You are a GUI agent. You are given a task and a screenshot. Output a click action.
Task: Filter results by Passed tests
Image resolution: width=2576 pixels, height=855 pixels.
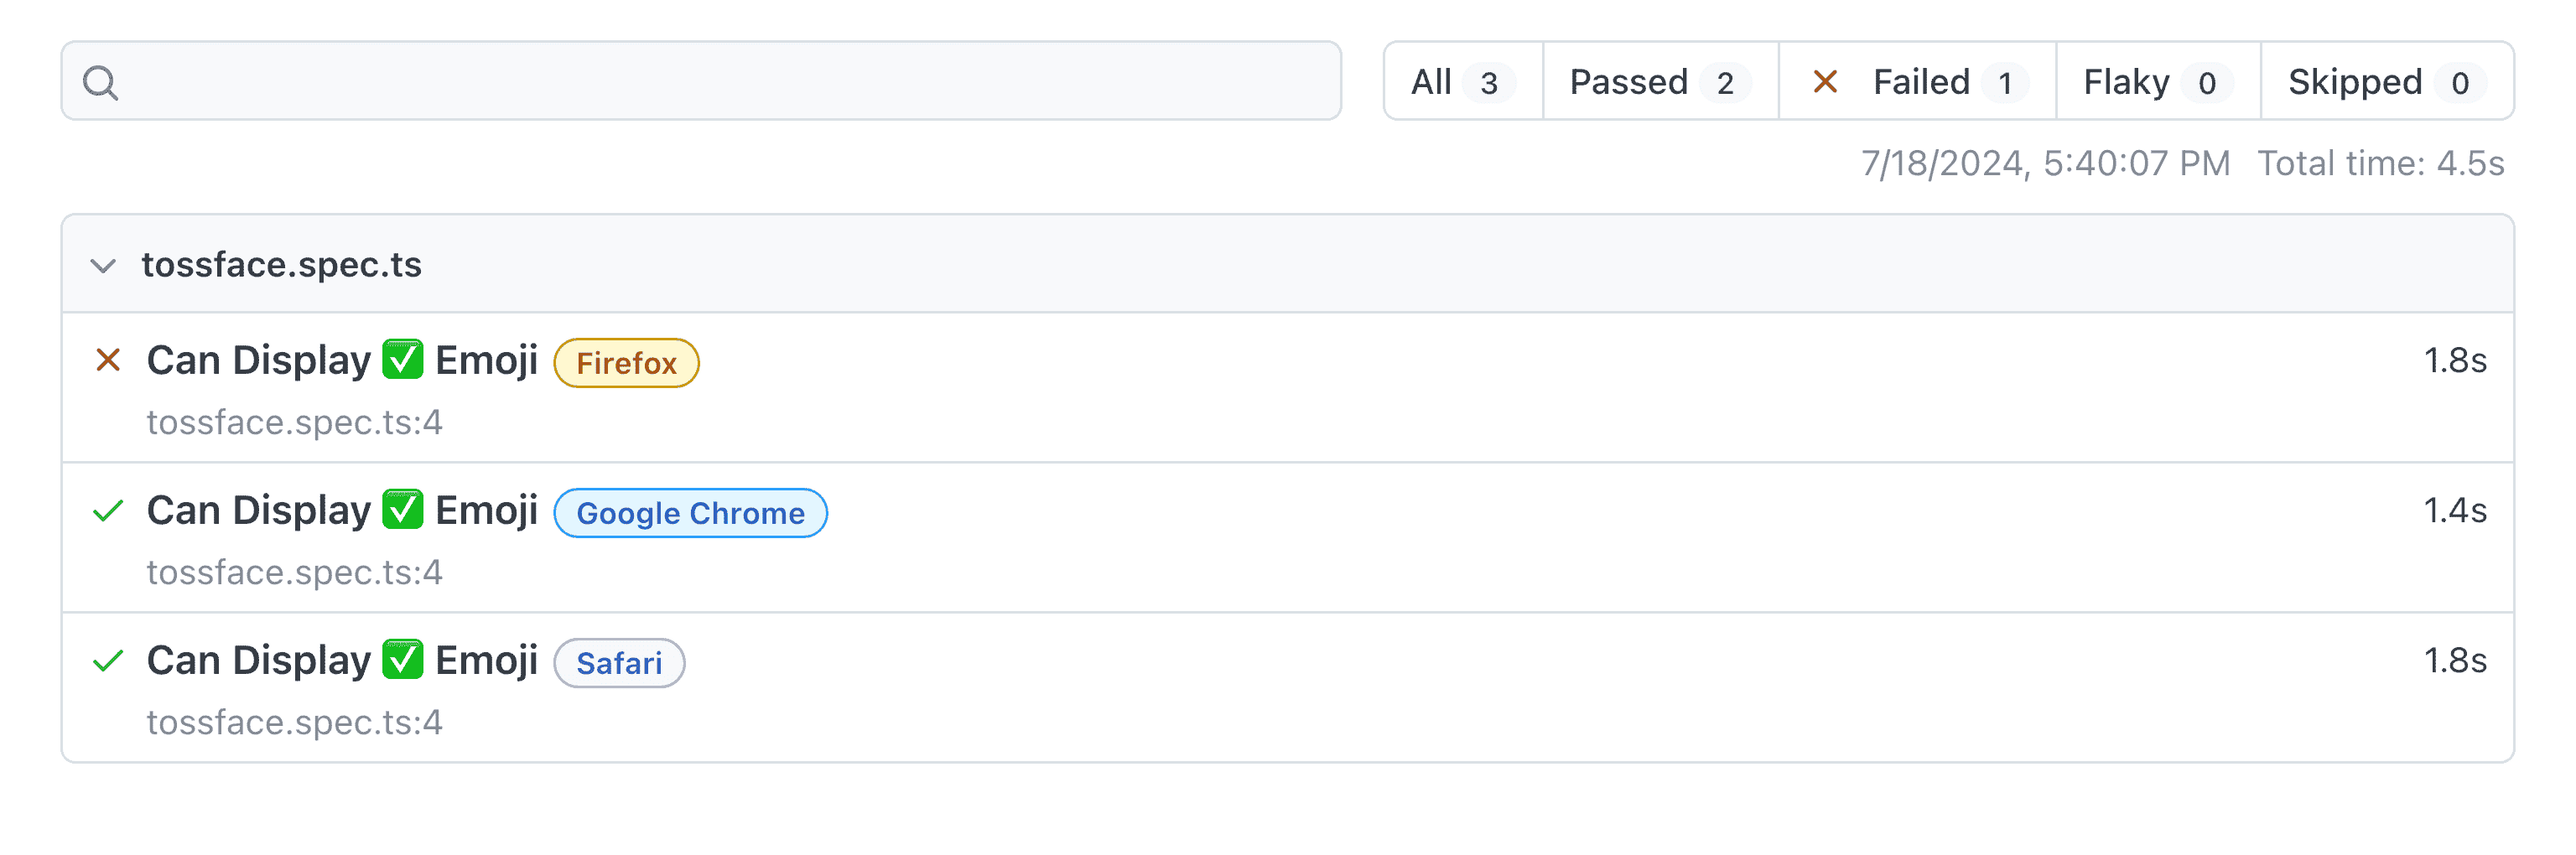1659,82
